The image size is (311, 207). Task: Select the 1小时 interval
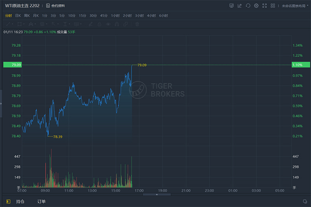pyautogui.click(x=115, y=16)
